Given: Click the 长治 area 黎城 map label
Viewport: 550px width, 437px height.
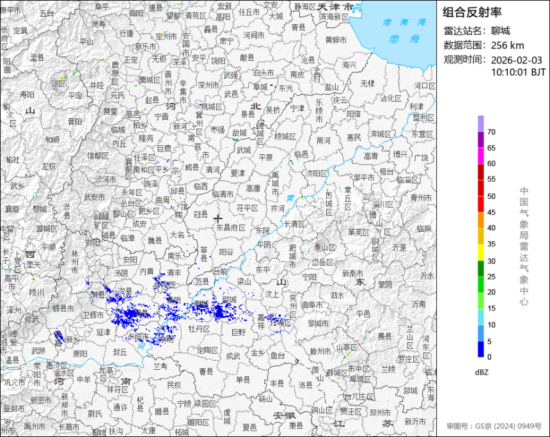Looking at the screenshot, I should pyautogui.click(x=40, y=209).
